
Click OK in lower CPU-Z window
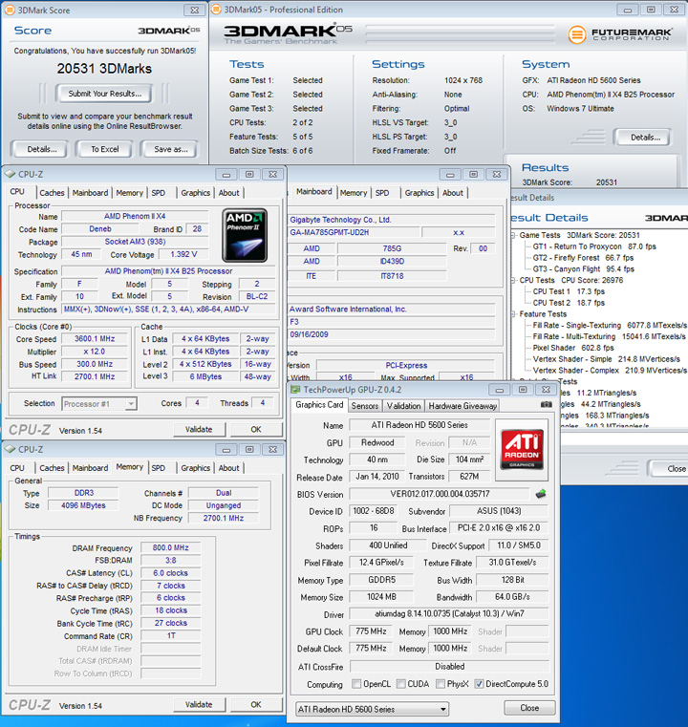pos(256,705)
